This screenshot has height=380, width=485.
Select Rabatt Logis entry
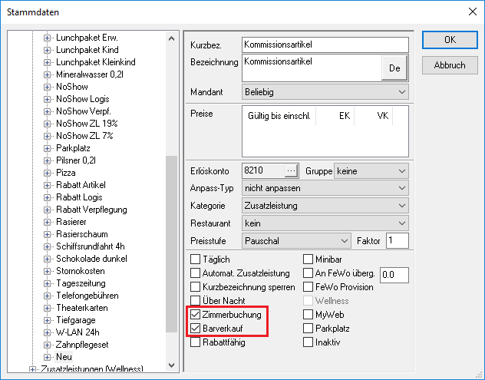(x=79, y=197)
